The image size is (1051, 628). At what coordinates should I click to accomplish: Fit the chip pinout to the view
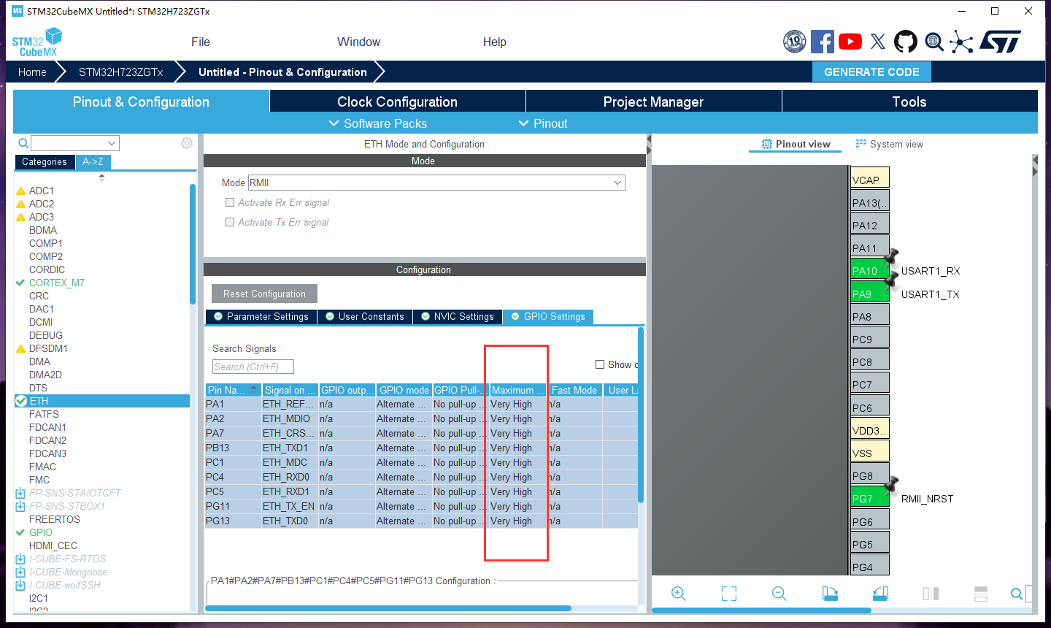[729, 594]
